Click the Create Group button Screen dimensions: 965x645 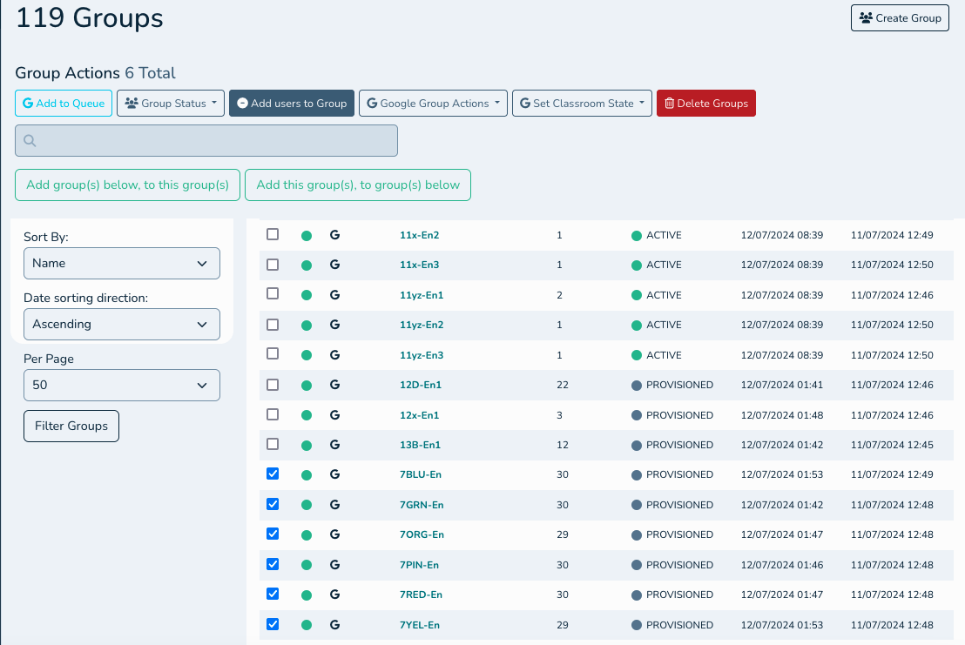[x=900, y=18]
